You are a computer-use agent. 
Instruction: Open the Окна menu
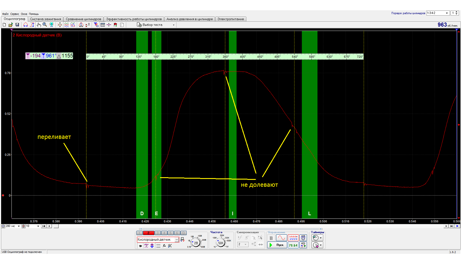tap(24, 14)
